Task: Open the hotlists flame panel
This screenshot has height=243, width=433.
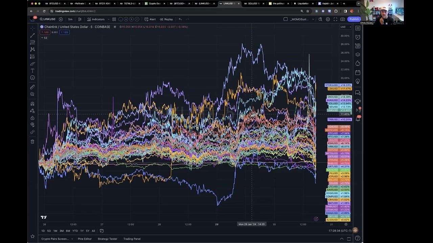Action: tap(358, 63)
